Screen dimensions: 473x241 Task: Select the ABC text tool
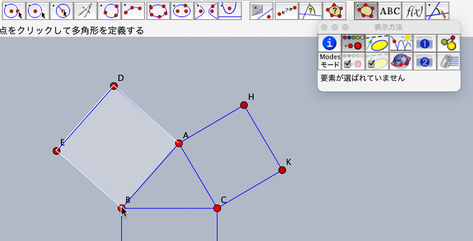click(x=390, y=11)
